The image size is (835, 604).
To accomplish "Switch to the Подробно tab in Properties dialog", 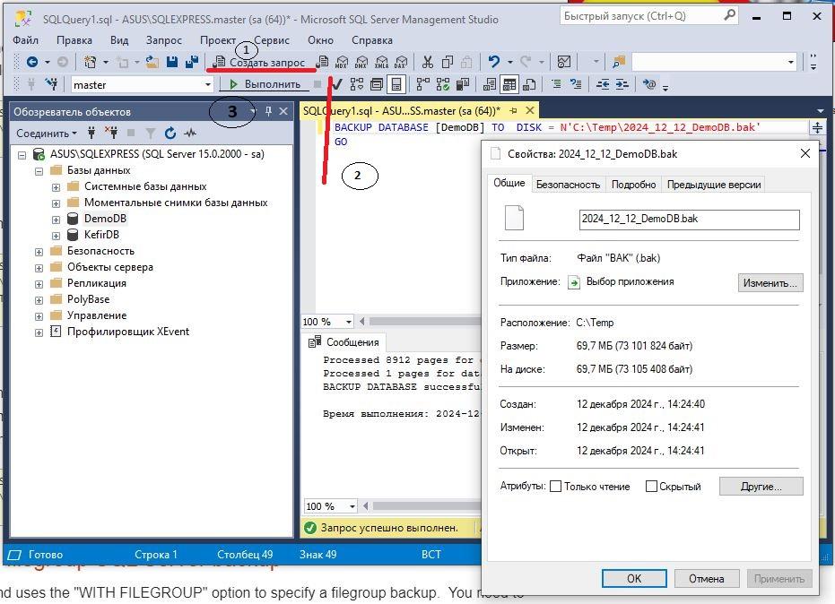I will tap(633, 185).
